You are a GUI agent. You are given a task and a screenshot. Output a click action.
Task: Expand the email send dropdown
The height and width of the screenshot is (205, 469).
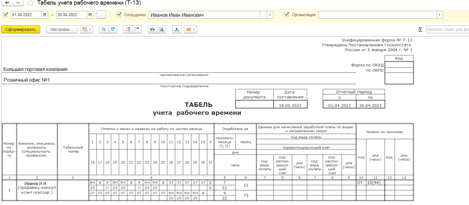click(x=190, y=30)
